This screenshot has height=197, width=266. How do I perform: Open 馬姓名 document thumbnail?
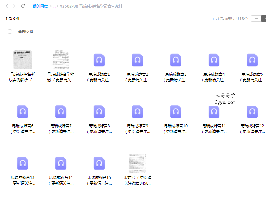pos(137,163)
